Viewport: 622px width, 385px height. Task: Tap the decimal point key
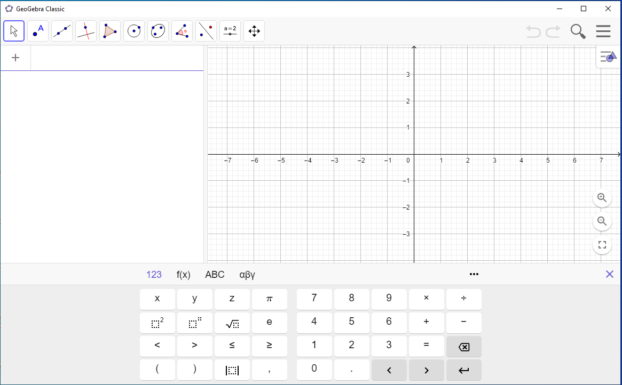351,370
